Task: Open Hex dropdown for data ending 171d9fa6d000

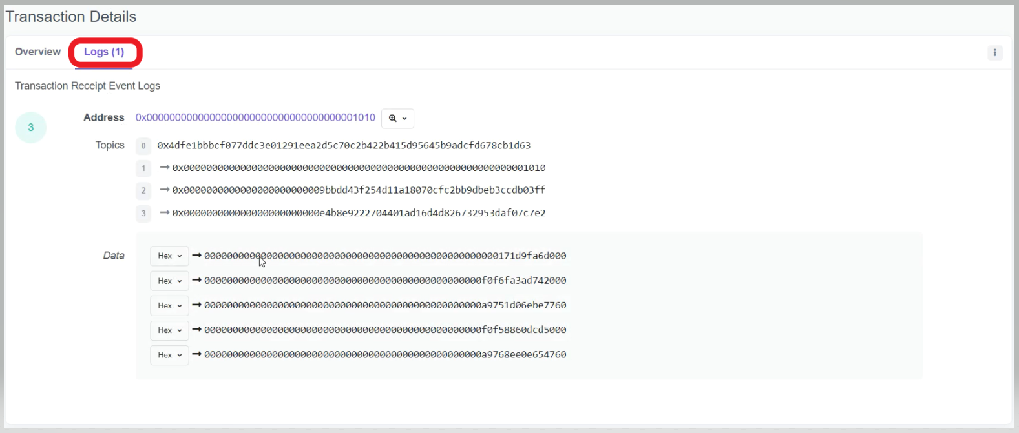Action: (169, 256)
